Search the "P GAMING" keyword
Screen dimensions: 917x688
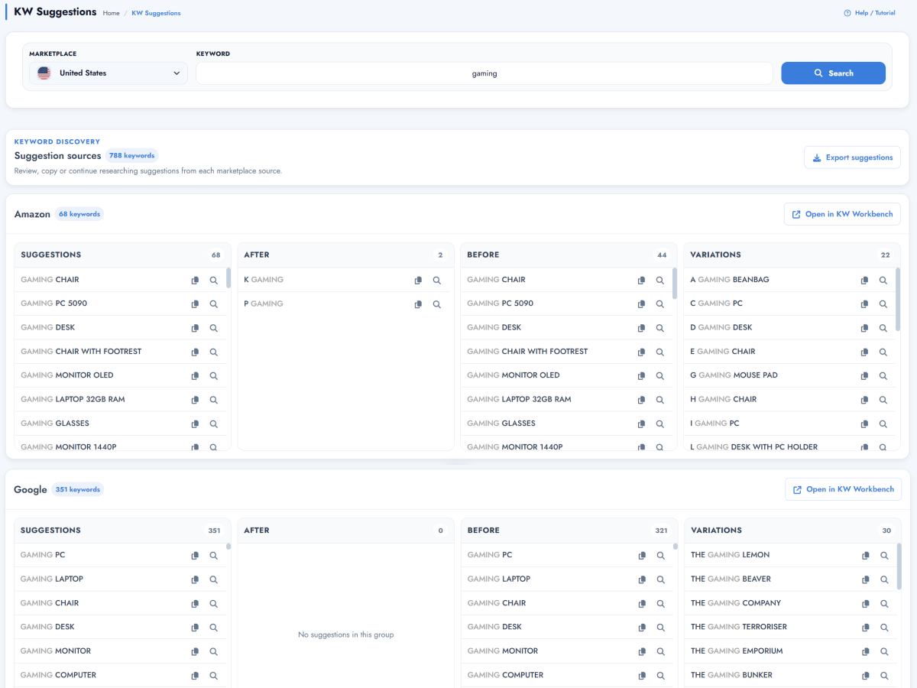pyautogui.click(x=437, y=304)
